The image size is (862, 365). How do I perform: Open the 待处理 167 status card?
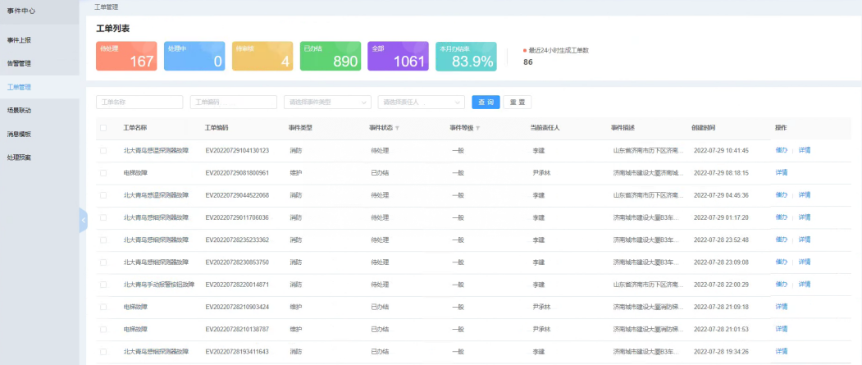(126, 57)
